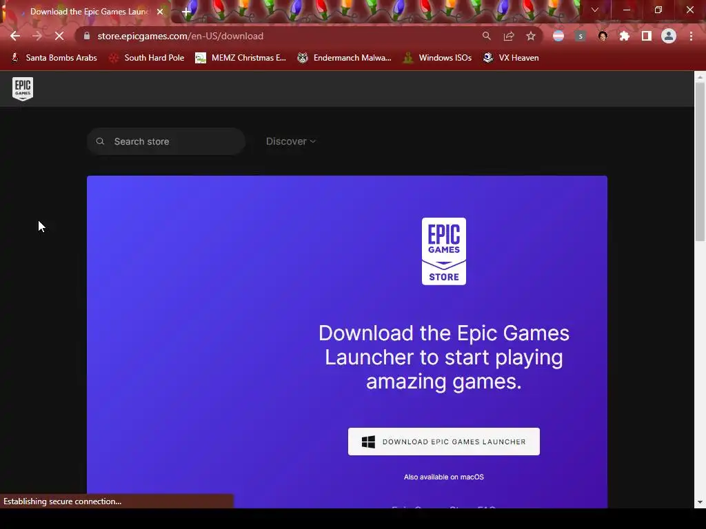Viewport: 706px width, 529px height.
Task: View site security lock information
Action: tap(87, 36)
